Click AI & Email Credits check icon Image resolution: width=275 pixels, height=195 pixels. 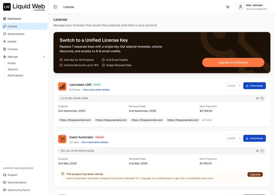pos(103,60)
